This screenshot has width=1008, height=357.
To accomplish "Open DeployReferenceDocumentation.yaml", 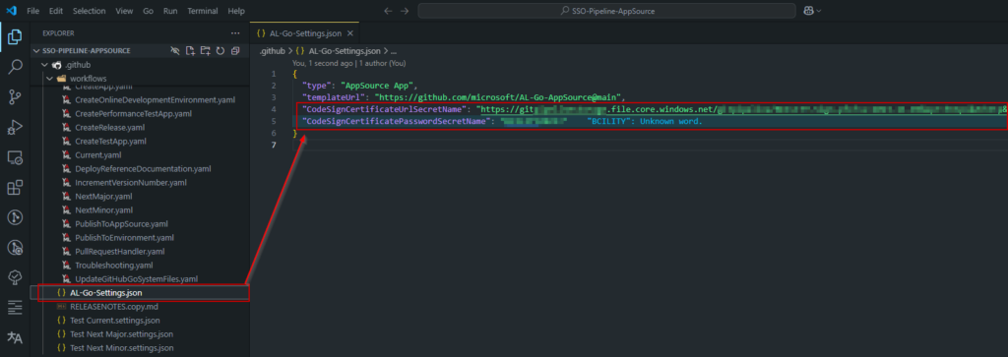I will (x=143, y=169).
